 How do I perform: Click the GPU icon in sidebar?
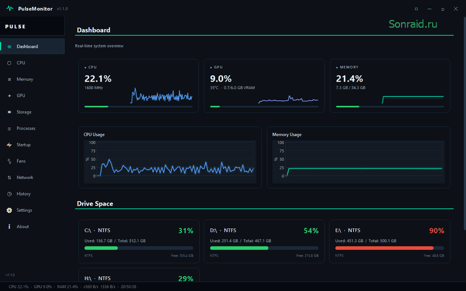pos(9,95)
